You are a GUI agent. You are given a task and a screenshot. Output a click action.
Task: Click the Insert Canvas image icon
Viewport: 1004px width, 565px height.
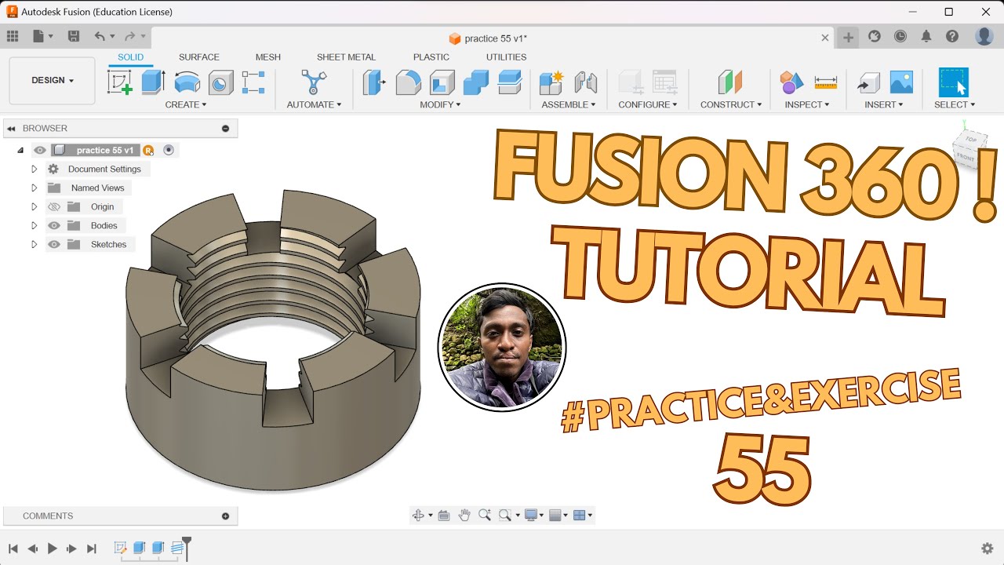(901, 82)
